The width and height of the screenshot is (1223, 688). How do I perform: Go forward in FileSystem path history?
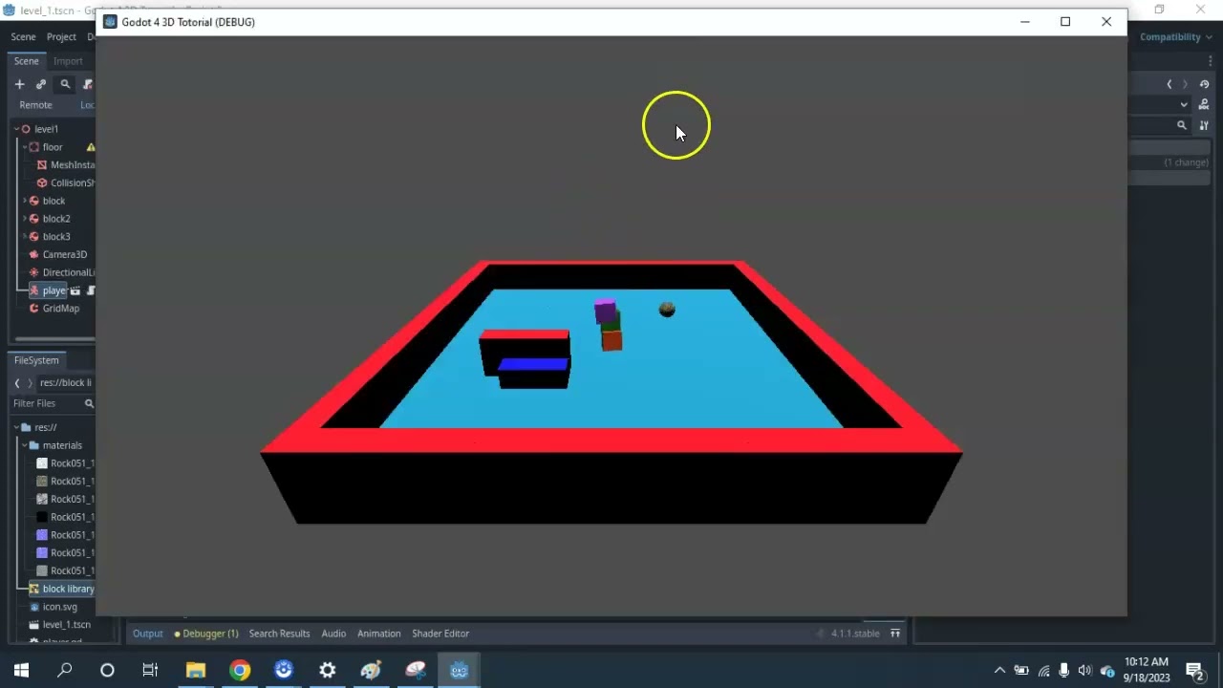[30, 383]
